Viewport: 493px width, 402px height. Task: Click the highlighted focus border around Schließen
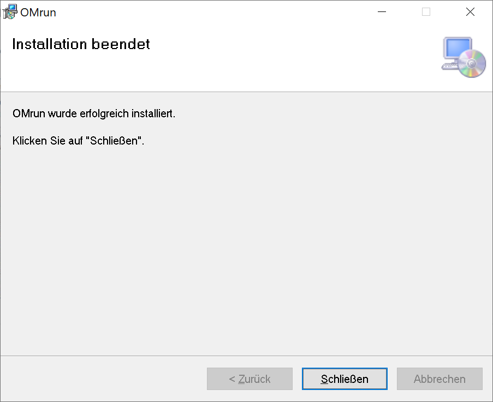coord(344,369)
